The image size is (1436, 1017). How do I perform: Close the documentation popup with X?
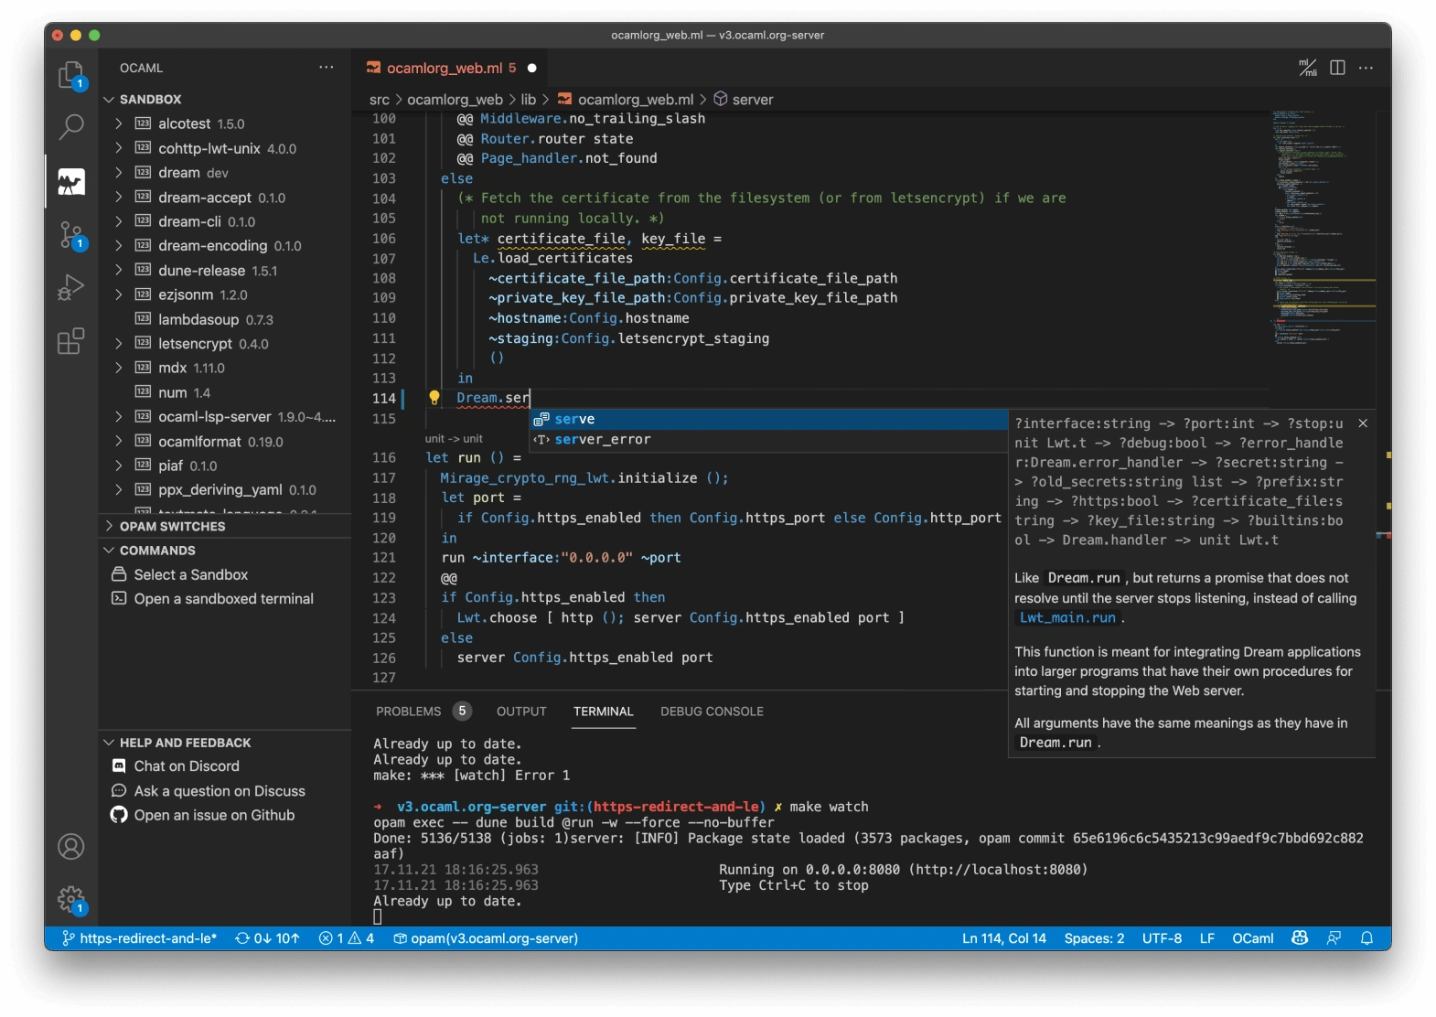1363,423
